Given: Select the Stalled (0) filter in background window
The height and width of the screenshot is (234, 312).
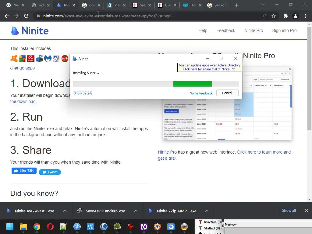Looking at the screenshot, I should click(209, 228).
